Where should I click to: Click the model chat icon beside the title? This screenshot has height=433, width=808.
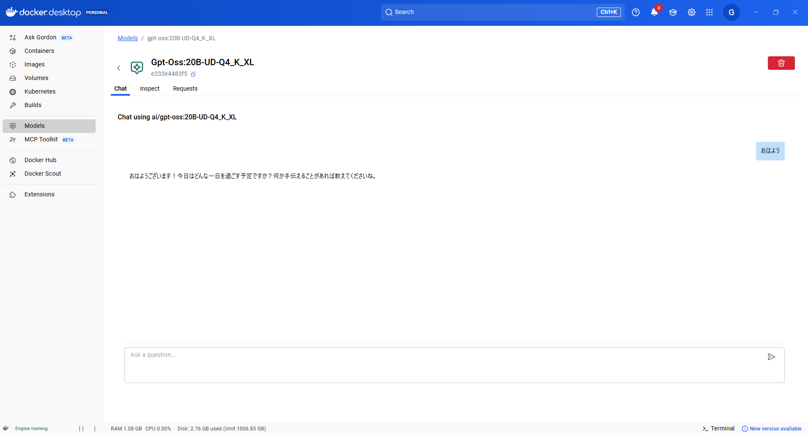pyautogui.click(x=137, y=68)
